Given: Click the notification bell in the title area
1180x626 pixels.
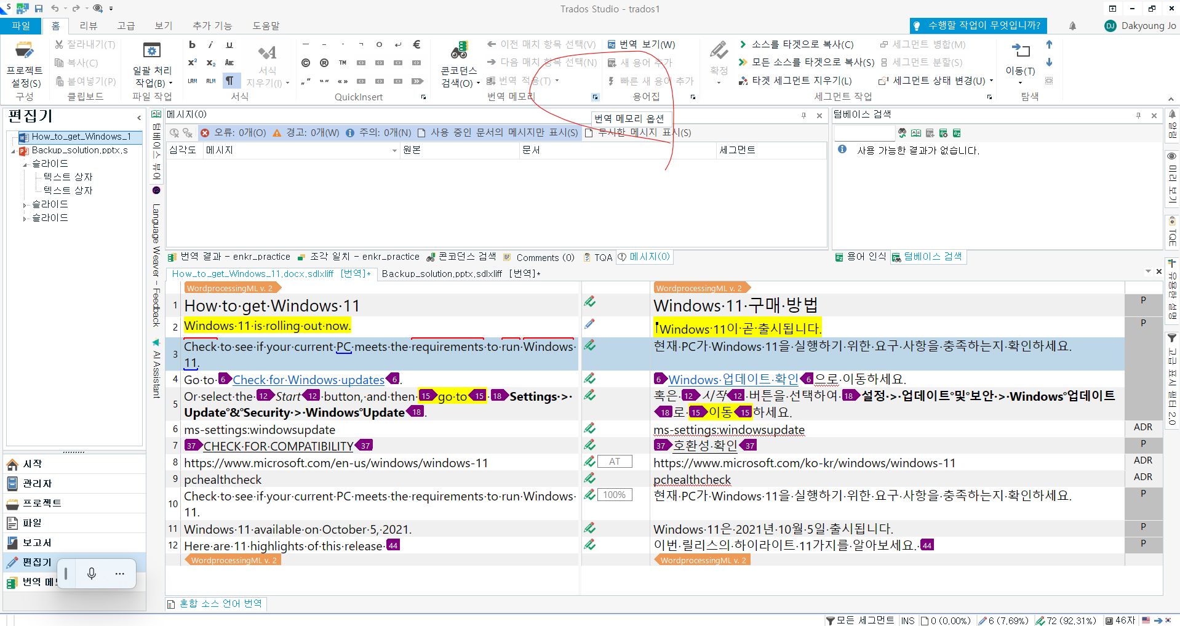Looking at the screenshot, I should pyautogui.click(x=1072, y=26).
